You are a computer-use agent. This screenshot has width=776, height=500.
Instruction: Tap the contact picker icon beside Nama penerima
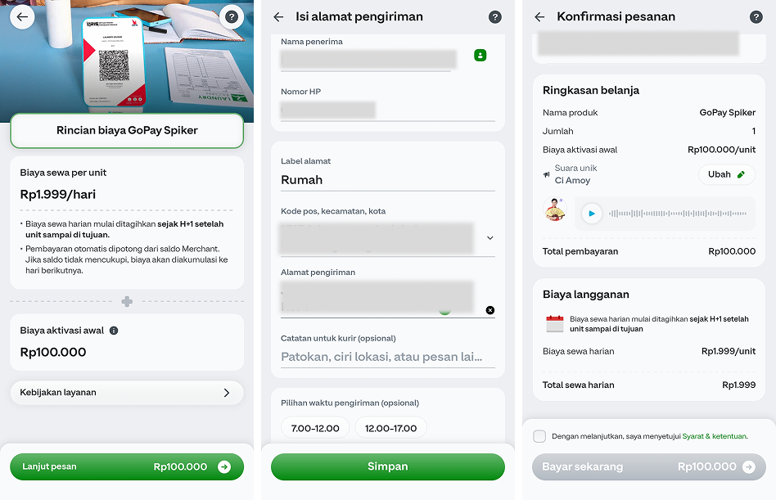(x=480, y=55)
